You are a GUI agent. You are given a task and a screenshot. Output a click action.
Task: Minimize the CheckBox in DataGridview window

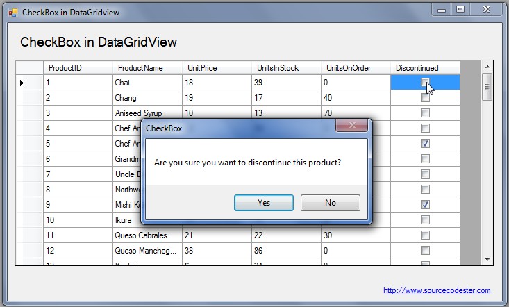coord(442,10)
